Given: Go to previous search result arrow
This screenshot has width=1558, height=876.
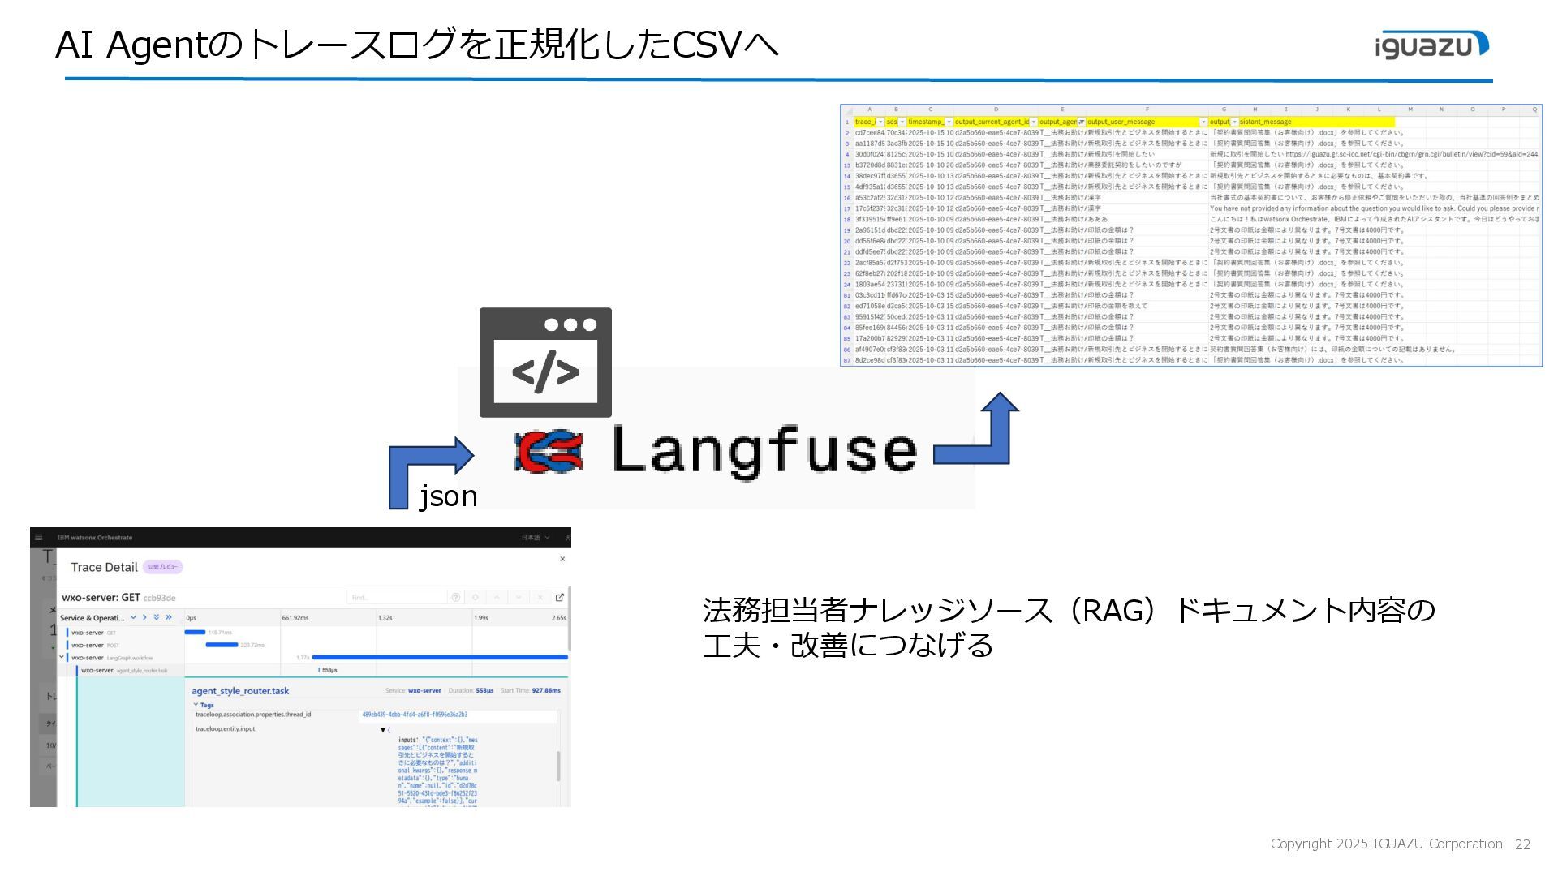Looking at the screenshot, I should point(497,598).
